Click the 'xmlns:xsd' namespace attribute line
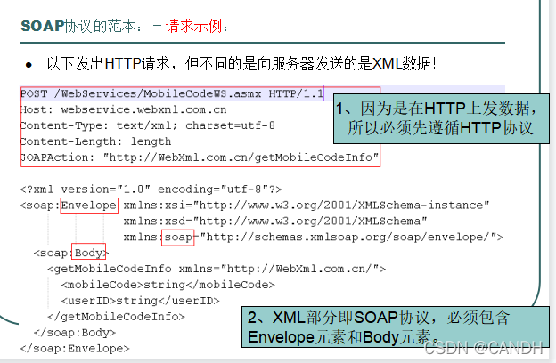Screen dimensions: 556x363 tap(275, 222)
